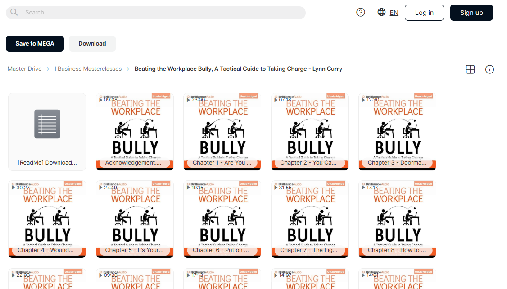This screenshot has width=507, height=289.
Task: Play the Chapter 1 audio track
Action: tap(188, 100)
